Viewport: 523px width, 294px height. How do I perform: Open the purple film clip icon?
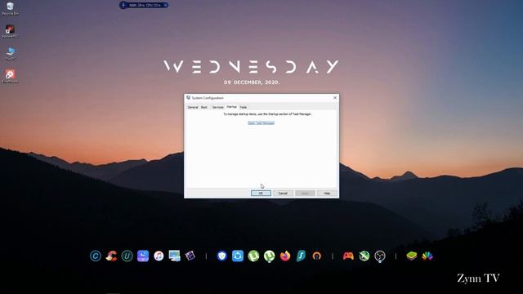coord(190,256)
